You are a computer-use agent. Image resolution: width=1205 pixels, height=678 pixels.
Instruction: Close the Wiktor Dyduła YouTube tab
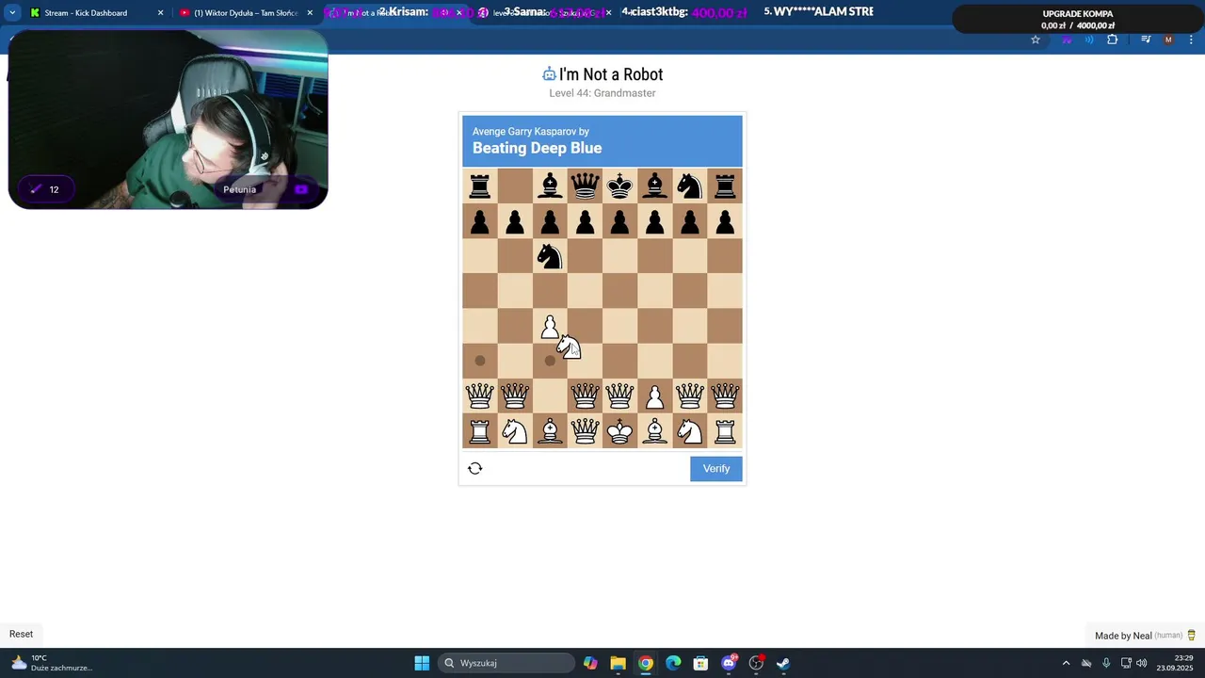pyautogui.click(x=310, y=13)
